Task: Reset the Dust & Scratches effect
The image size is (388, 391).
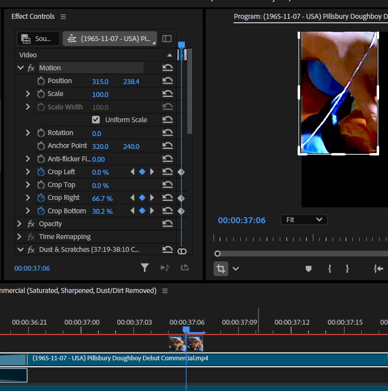Action: coord(168,249)
